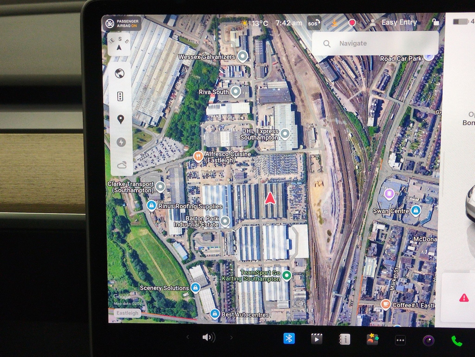This screenshot has height=357, width=475.
Task: Tap the weather cloud icon on the map
Action: pyautogui.click(x=122, y=165)
